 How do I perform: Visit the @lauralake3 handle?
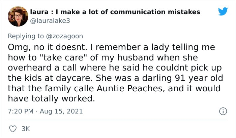50,21
